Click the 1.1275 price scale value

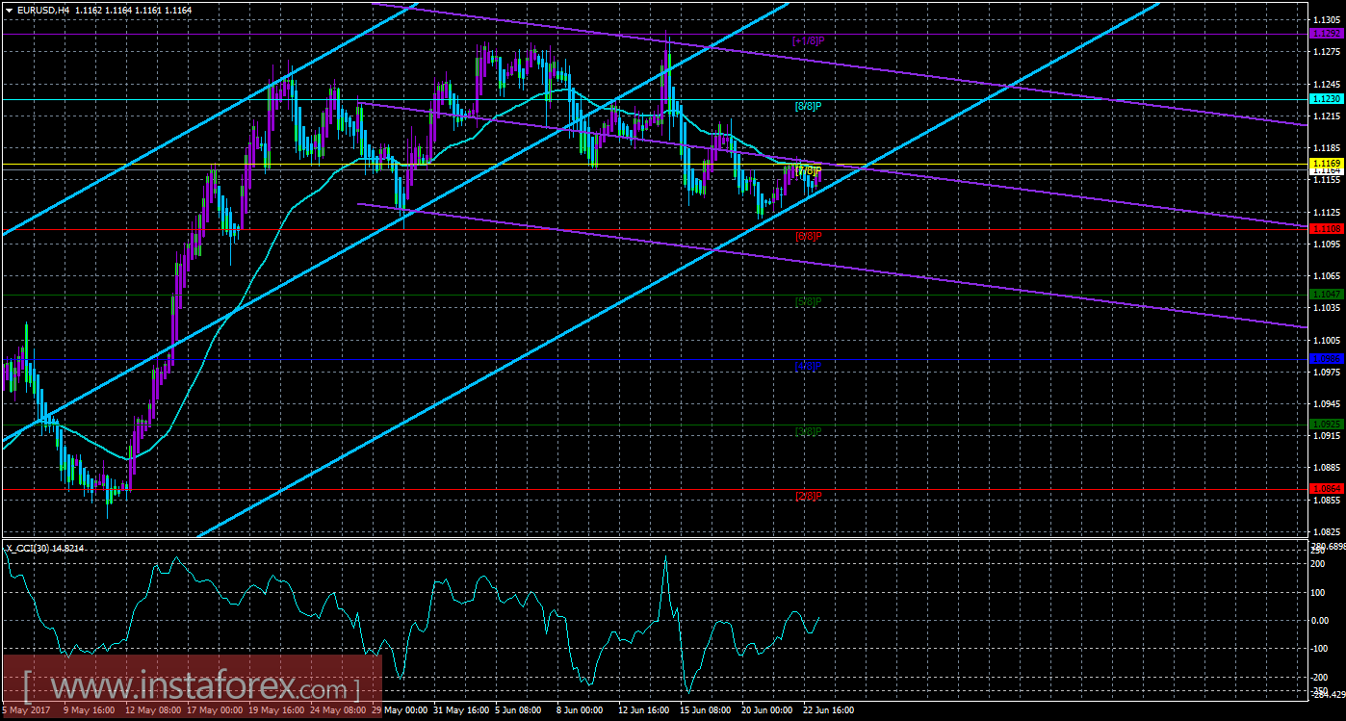(1327, 52)
